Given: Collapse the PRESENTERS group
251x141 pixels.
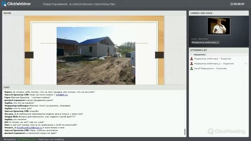Looking at the screenshot, I should (x=191, y=55).
